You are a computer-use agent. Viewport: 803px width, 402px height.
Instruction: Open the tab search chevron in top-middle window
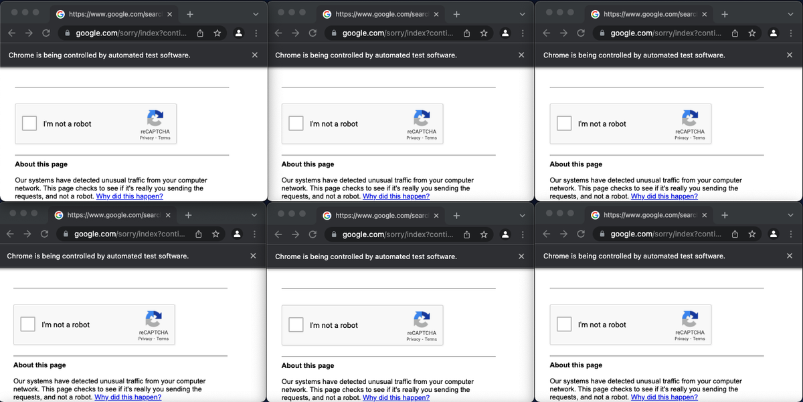(522, 13)
